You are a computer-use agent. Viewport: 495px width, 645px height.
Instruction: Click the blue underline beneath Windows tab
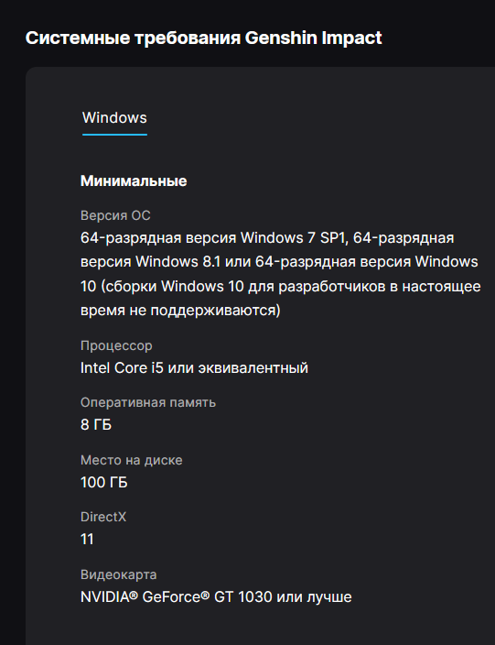point(114,135)
